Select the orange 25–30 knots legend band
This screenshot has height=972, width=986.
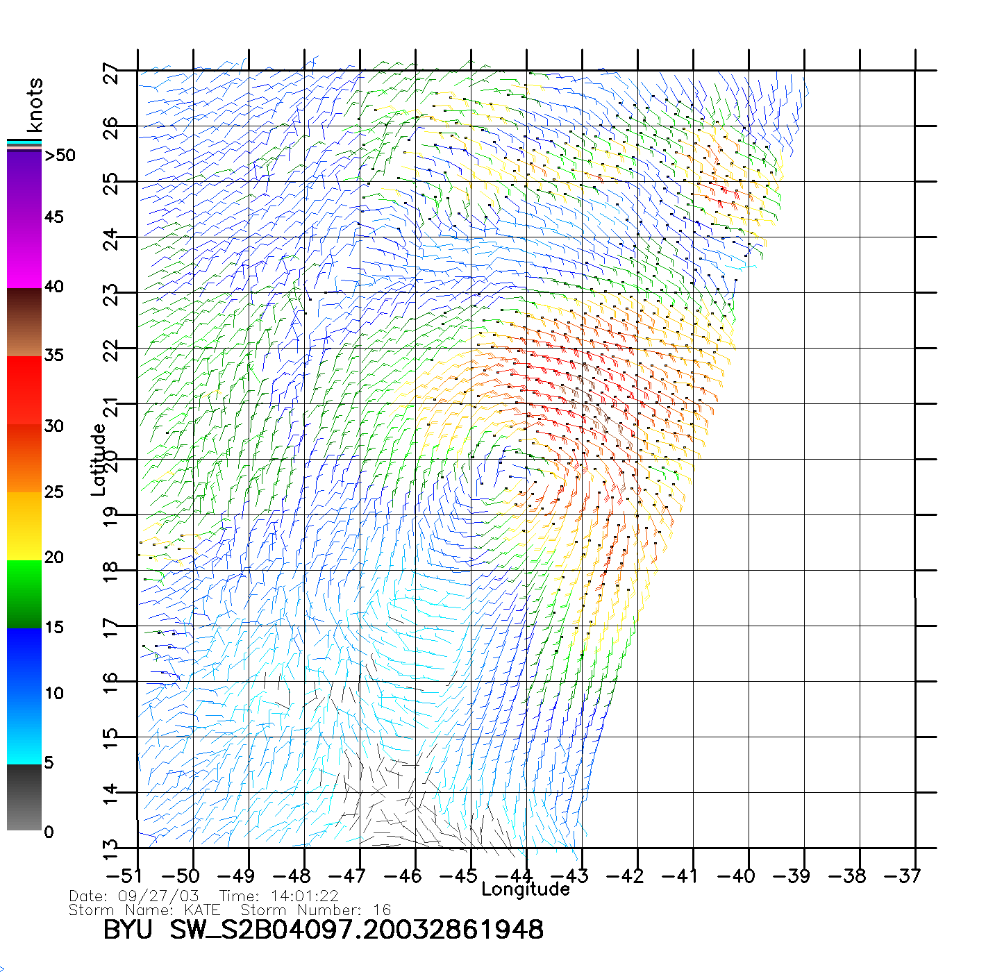click(x=24, y=458)
